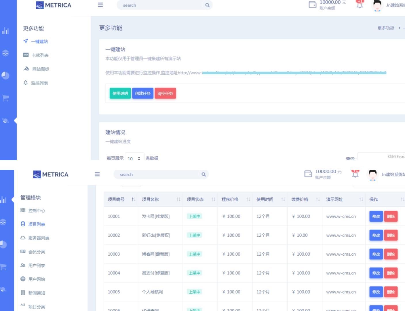Select 控制中心 in the management module

click(36, 211)
